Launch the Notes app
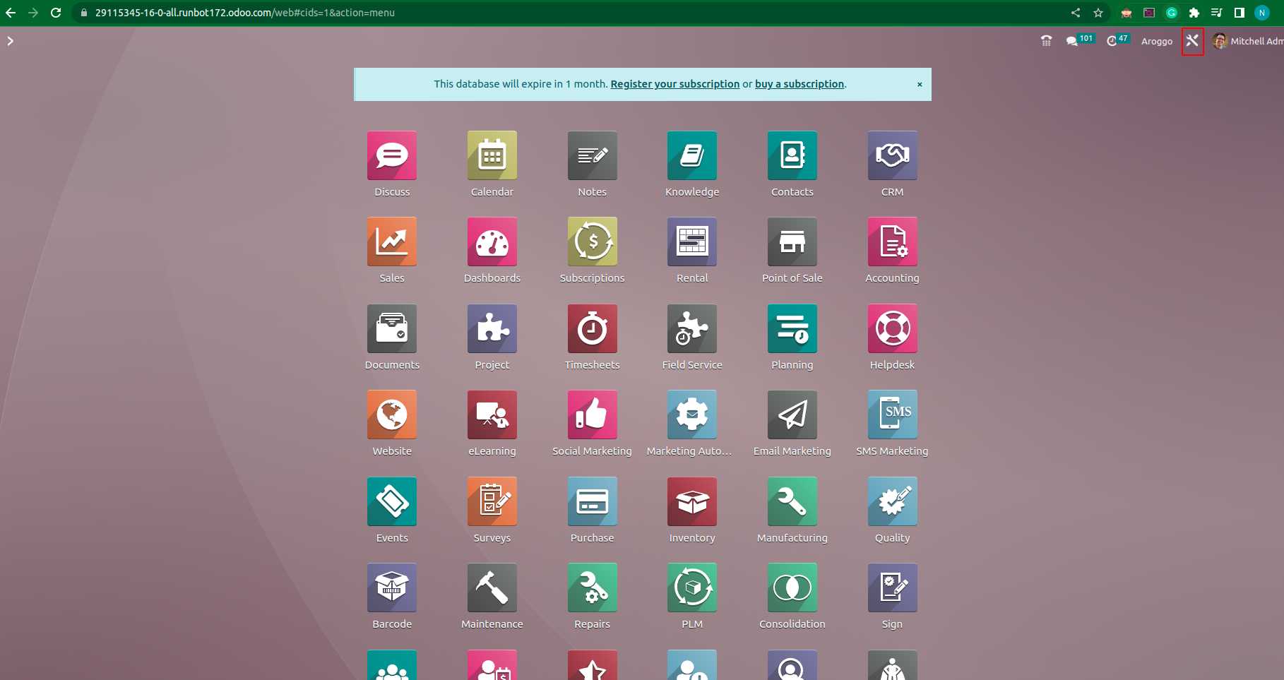 coord(592,155)
